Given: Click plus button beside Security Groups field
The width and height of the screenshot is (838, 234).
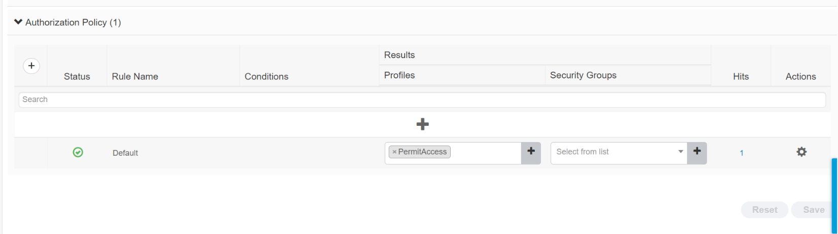Looking at the screenshot, I should [697, 153].
